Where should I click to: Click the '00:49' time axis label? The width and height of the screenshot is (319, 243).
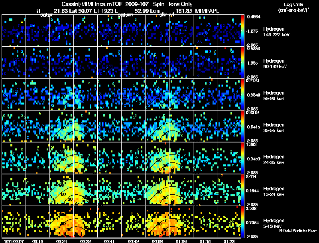(x=133, y=241)
